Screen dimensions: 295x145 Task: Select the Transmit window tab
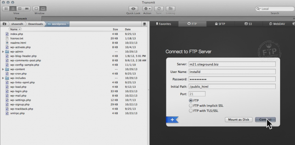[x=21, y=19]
